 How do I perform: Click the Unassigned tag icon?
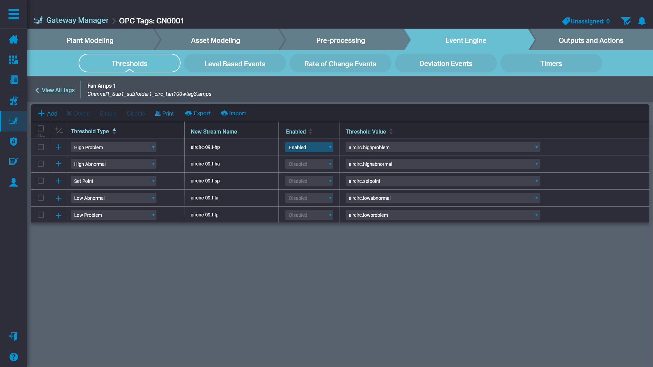tap(566, 21)
